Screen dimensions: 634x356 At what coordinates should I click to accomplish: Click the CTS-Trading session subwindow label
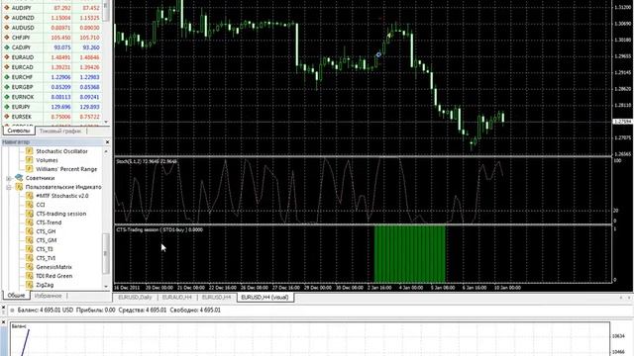159,229
